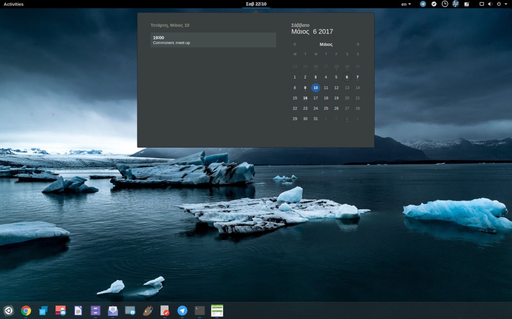512x319 pixels.
Task: Open the mail envelope app in dock
Action: click(113, 311)
